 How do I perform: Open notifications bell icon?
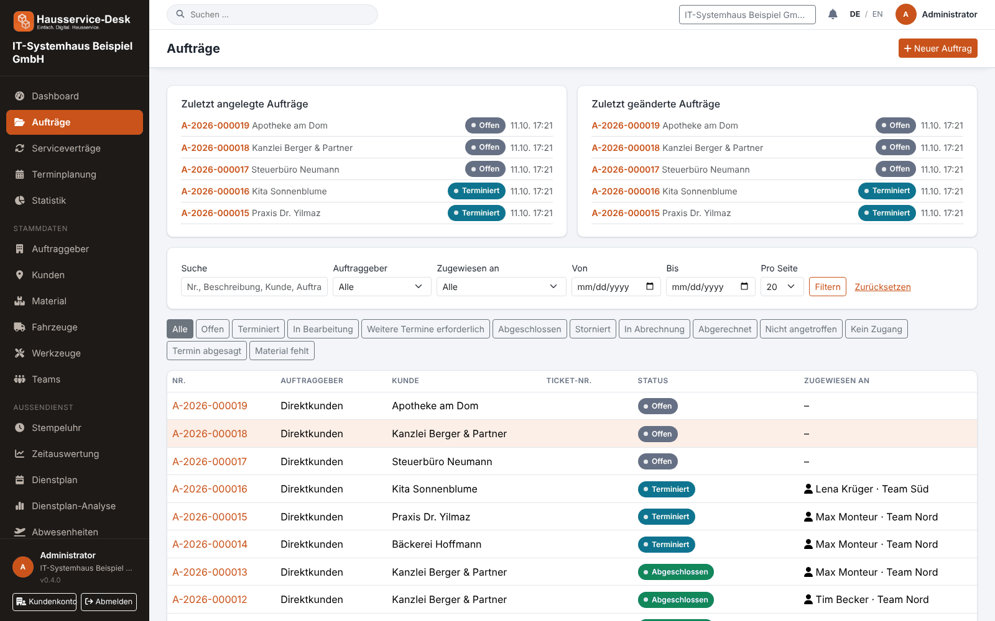(833, 14)
